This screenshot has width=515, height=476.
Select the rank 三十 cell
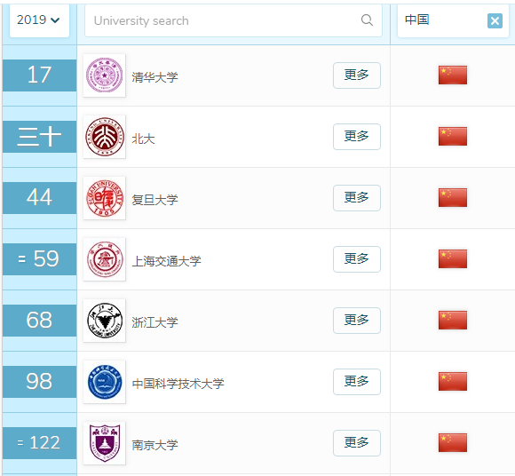(x=39, y=137)
